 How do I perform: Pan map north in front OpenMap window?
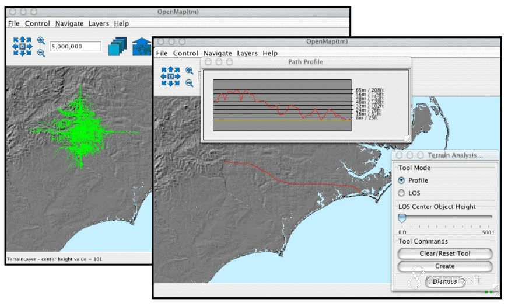[170, 69]
